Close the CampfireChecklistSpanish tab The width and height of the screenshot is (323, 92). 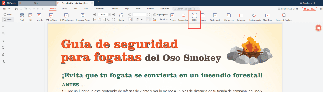point(92,3)
